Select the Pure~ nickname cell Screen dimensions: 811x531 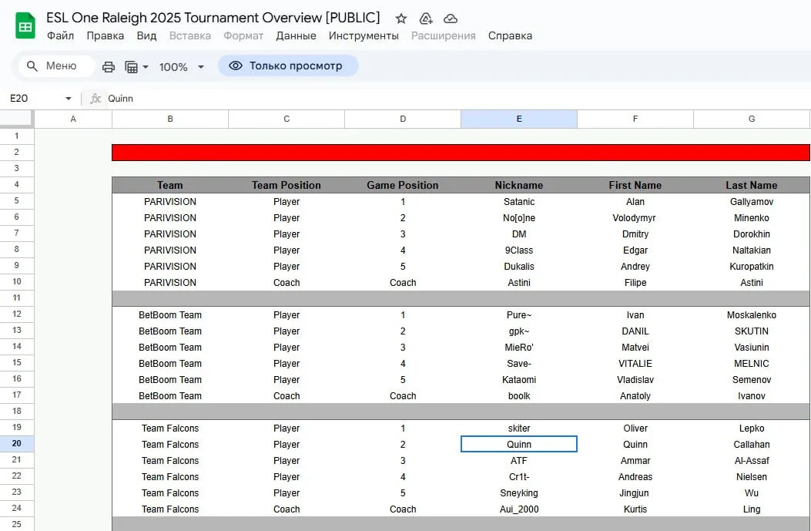coord(519,315)
